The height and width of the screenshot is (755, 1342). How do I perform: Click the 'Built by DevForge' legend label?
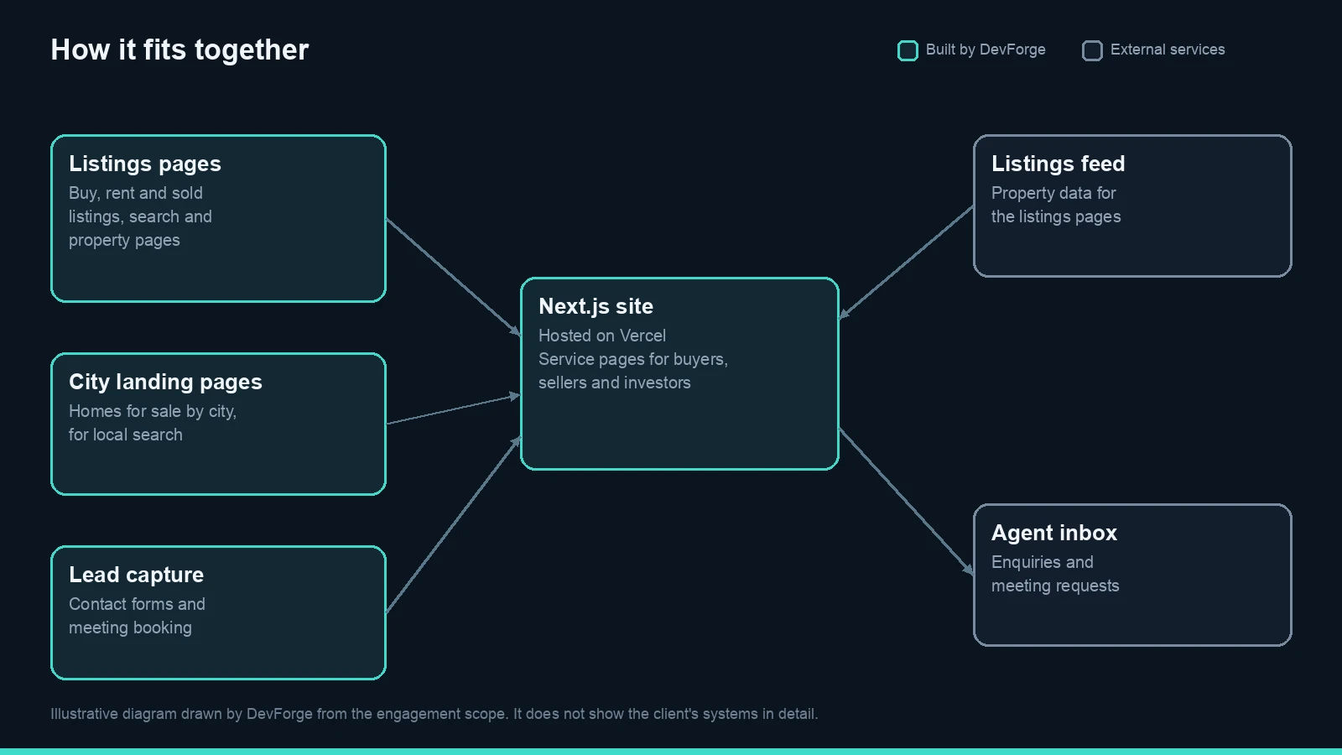(x=986, y=49)
